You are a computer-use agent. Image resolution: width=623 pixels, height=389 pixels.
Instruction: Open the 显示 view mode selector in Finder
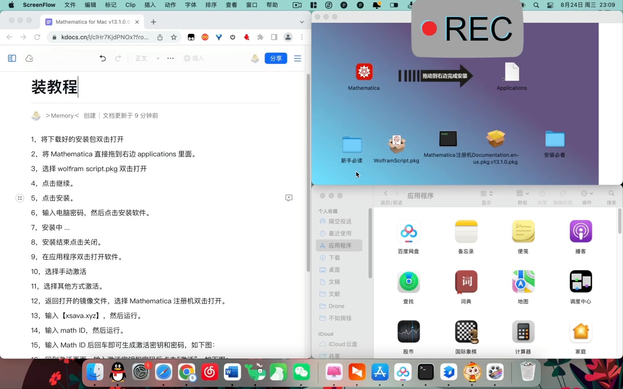pyautogui.click(x=486, y=193)
